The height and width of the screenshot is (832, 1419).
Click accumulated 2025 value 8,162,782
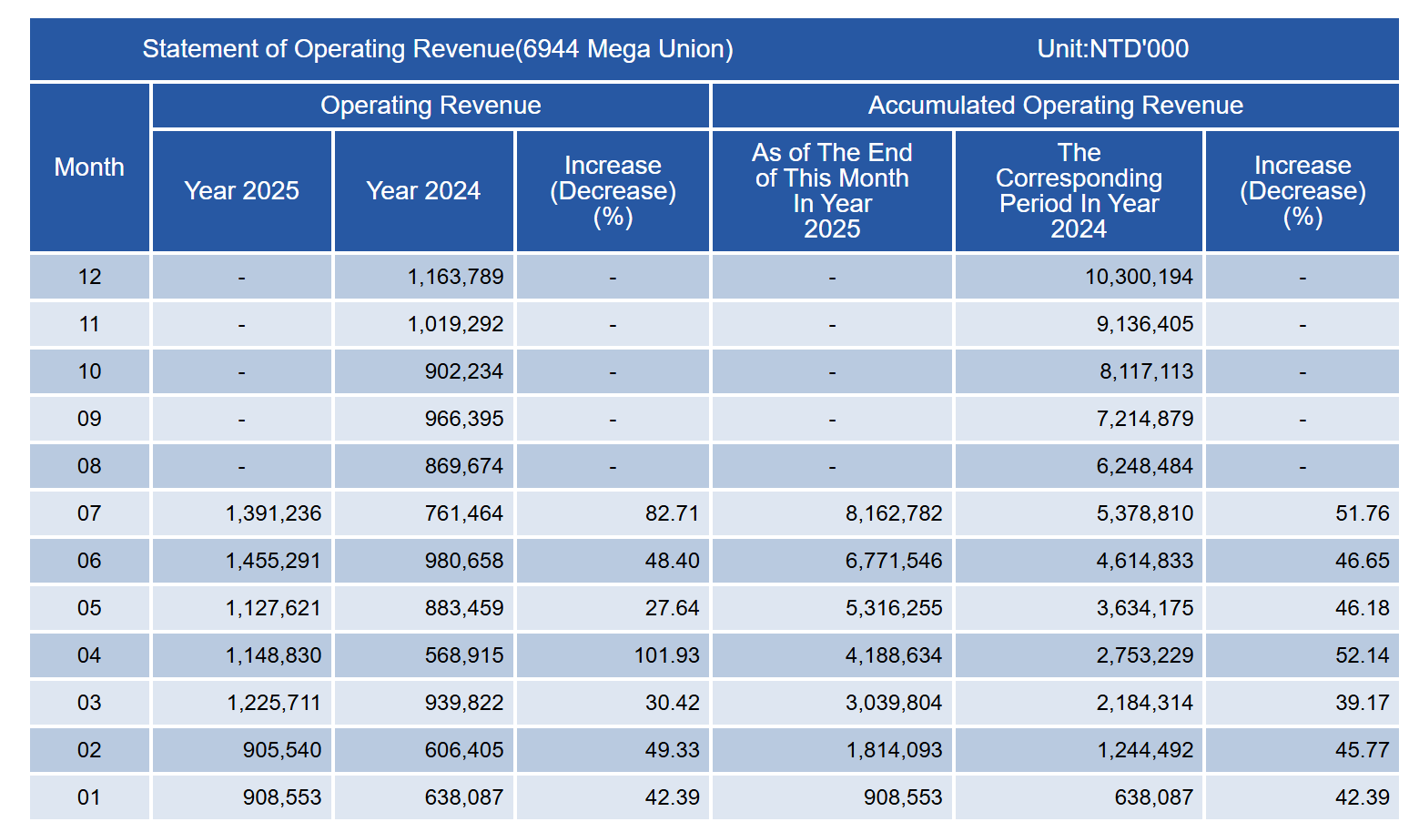click(894, 513)
